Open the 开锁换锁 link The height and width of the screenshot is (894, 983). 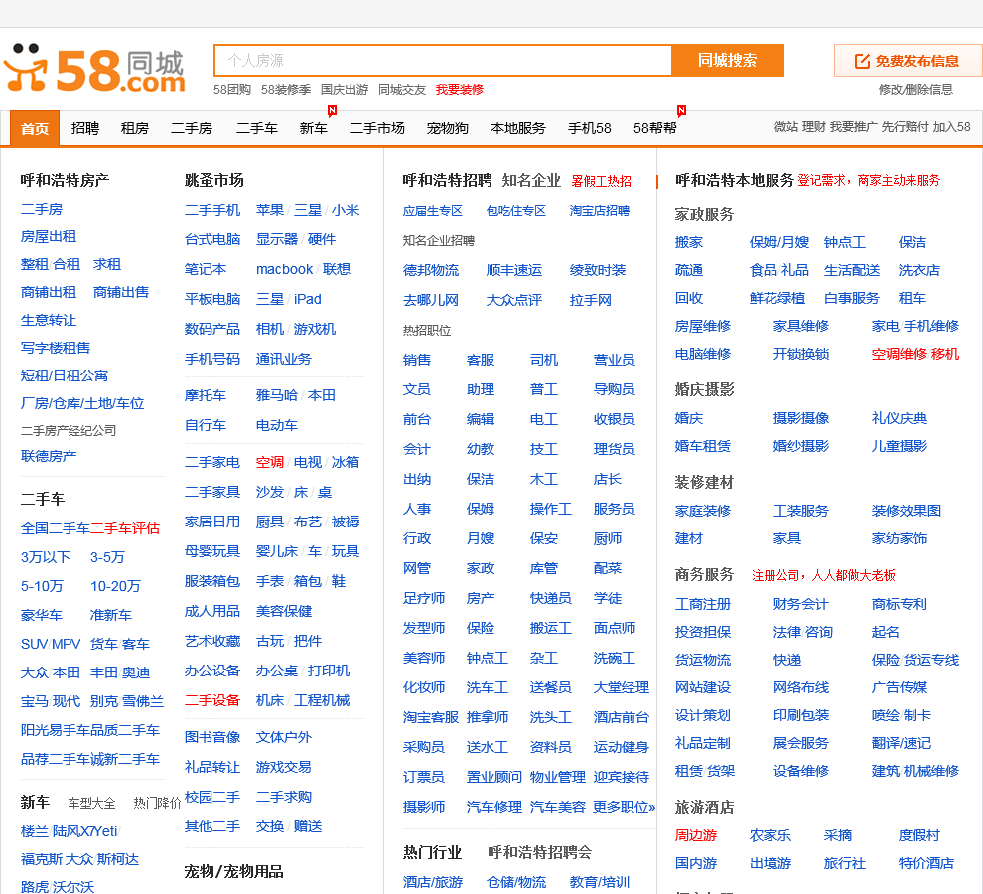(801, 354)
